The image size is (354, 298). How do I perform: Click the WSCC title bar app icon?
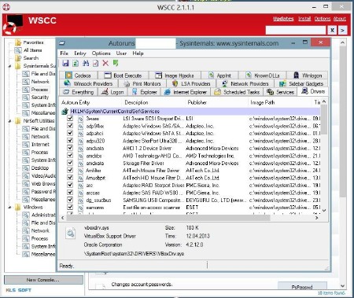6,6
